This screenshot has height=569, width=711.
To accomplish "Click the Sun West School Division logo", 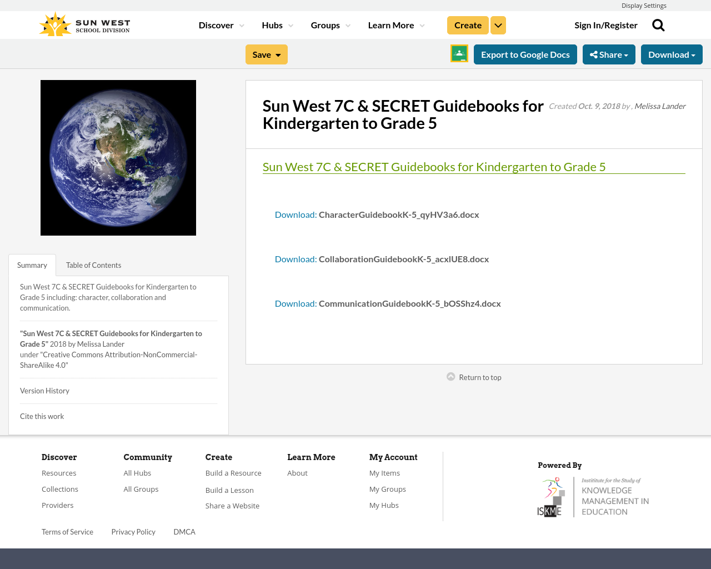I will [84, 22].
